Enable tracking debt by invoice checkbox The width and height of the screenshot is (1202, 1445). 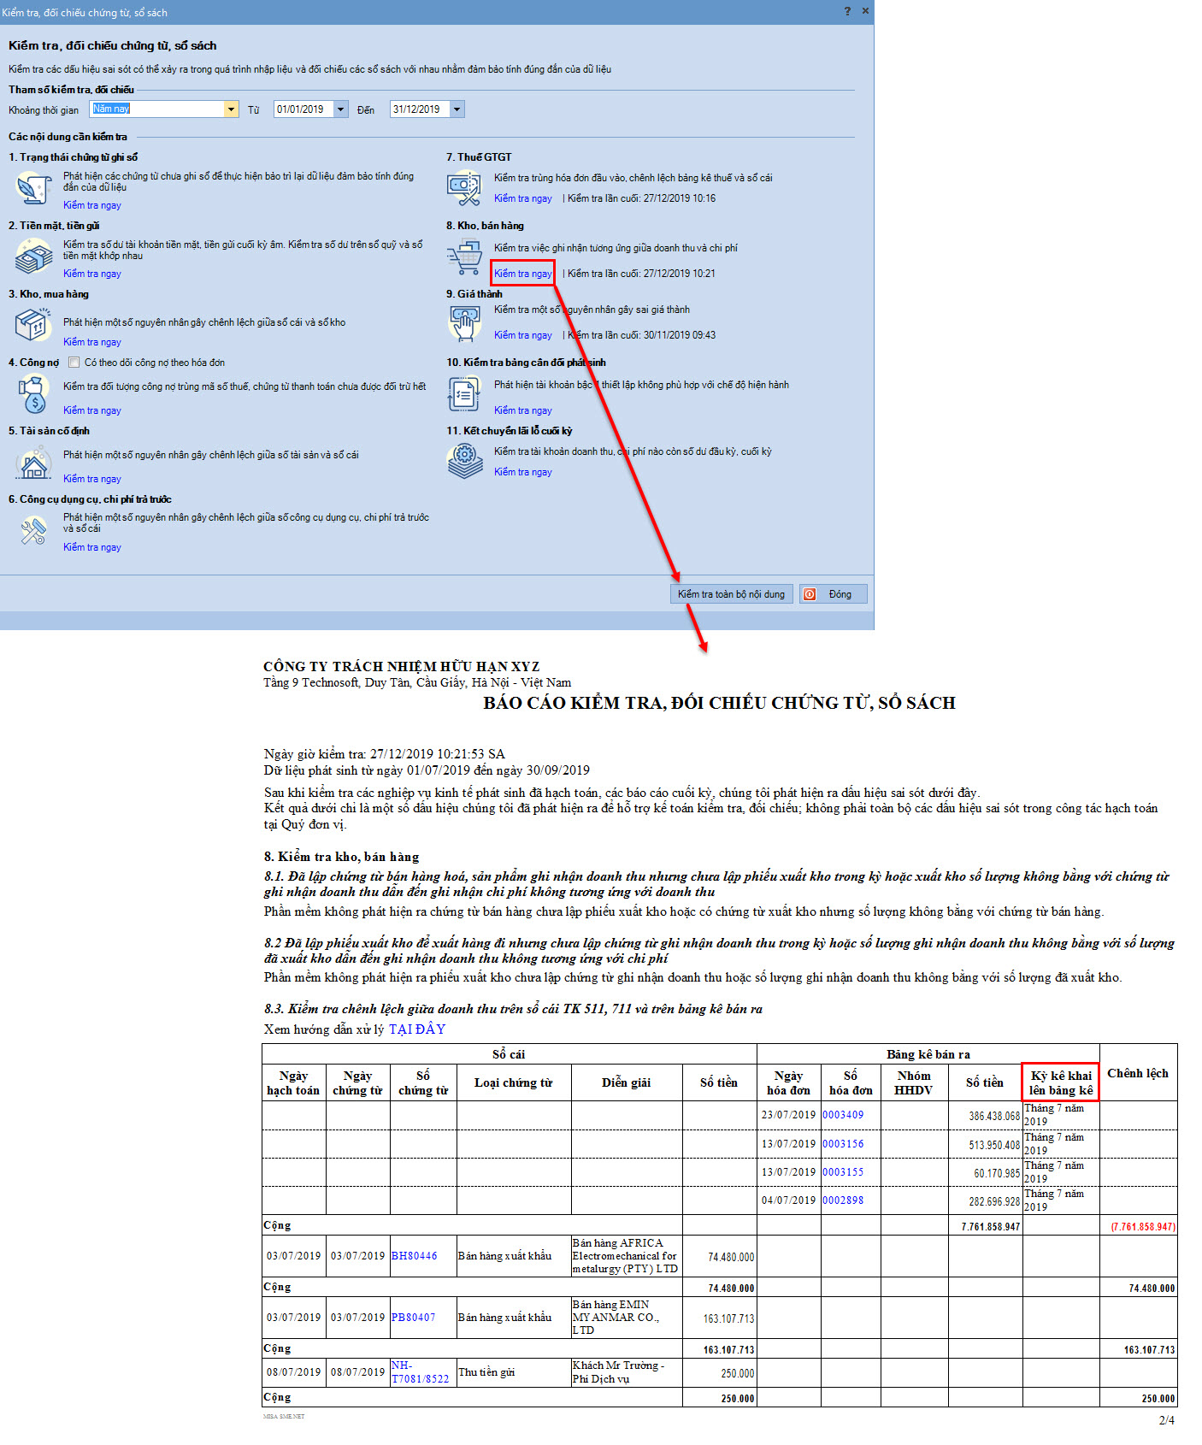(74, 363)
